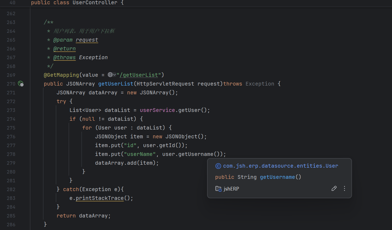Screen dimensions: 392x230
Task: Click user.getId() on line 277
Action: pos(164,145)
